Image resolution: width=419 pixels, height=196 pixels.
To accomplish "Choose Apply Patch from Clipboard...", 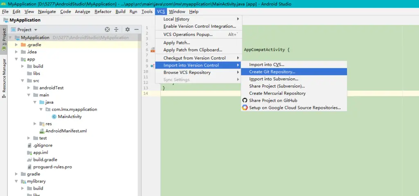I will pyautogui.click(x=198, y=50).
